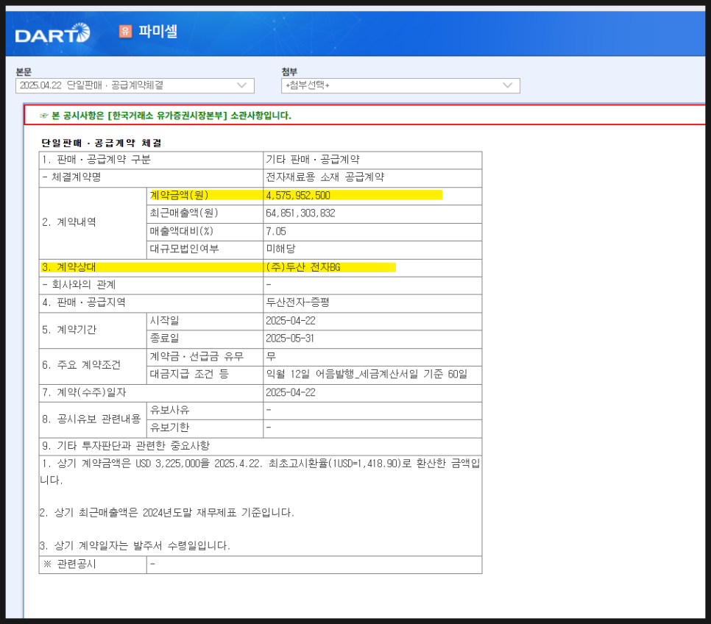The height and width of the screenshot is (624, 711).
Task: Click the '5. 계약기간' label
Action: [x=69, y=330]
